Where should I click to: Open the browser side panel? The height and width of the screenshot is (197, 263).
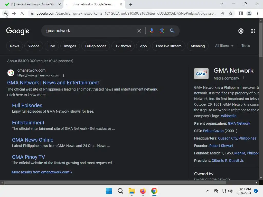(x=241, y=13)
